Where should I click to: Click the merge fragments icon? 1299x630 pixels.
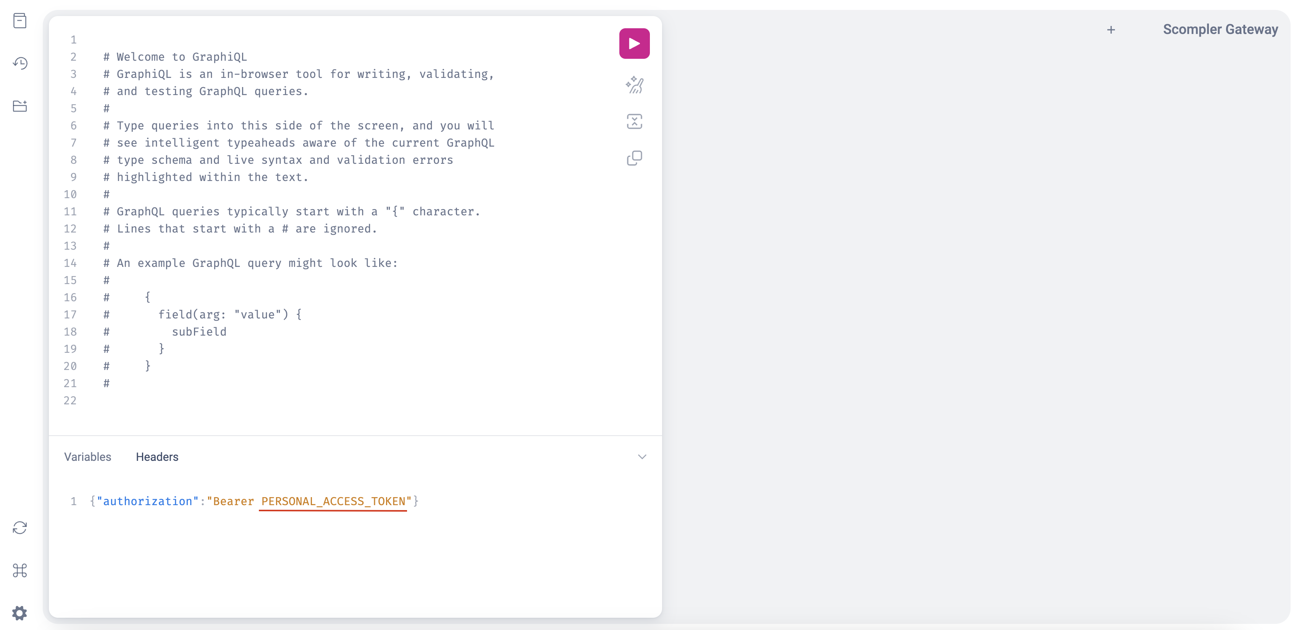(634, 121)
